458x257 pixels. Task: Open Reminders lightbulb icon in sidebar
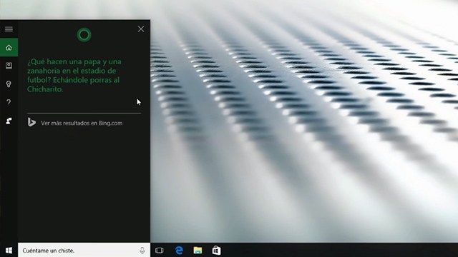[x=9, y=84]
